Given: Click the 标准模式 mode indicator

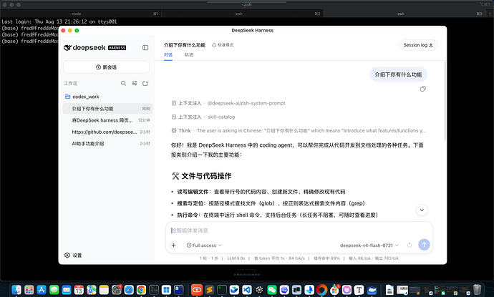Looking at the screenshot, I should click(x=223, y=45).
